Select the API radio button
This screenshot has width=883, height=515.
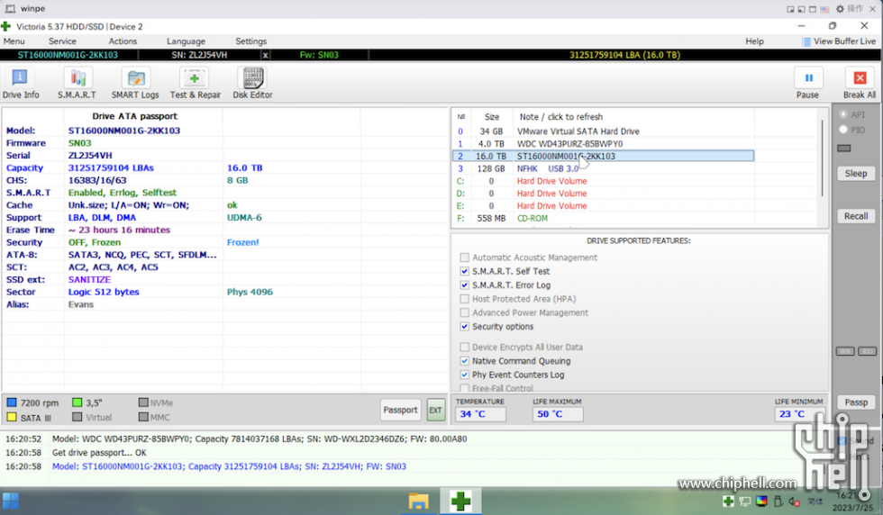(843, 114)
